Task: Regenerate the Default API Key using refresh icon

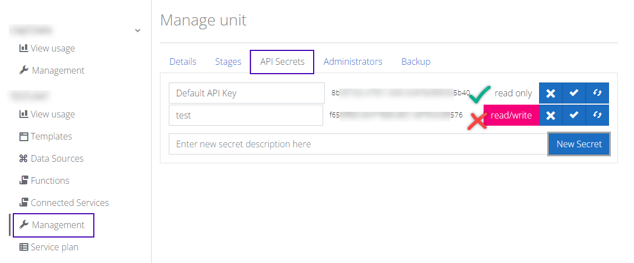Action: tap(597, 93)
